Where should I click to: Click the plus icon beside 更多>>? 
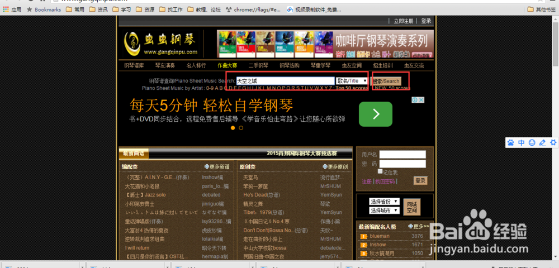pos(411,226)
